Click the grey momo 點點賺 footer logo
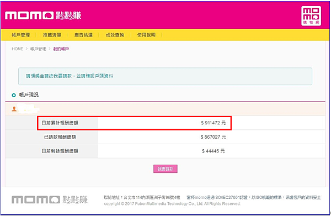The width and height of the screenshot is (331, 216). pos(50,200)
